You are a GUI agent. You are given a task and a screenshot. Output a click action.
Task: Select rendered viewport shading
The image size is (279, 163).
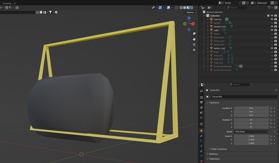pos(192,8)
